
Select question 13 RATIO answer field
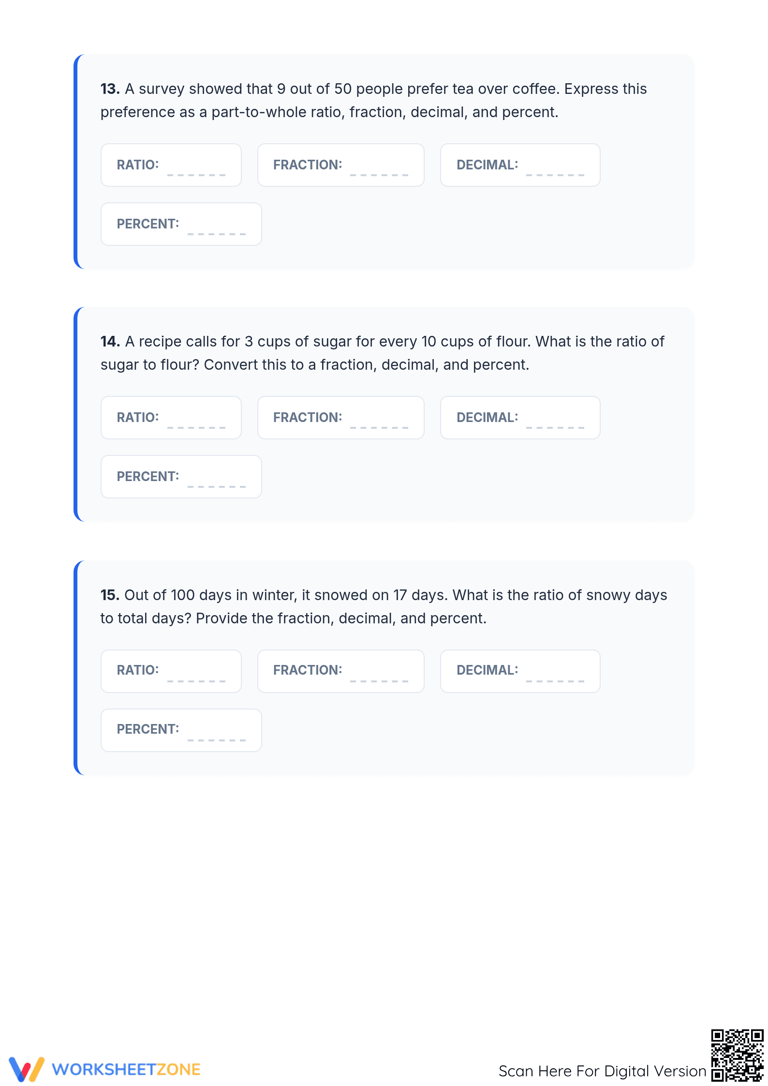(171, 165)
